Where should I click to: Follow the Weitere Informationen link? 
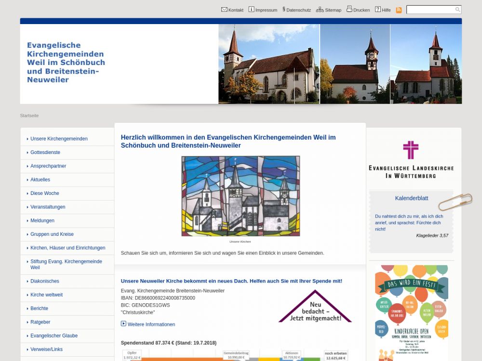coord(151,324)
